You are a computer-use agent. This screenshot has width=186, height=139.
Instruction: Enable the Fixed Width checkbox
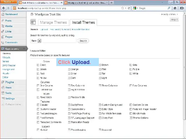pos(38,97)
